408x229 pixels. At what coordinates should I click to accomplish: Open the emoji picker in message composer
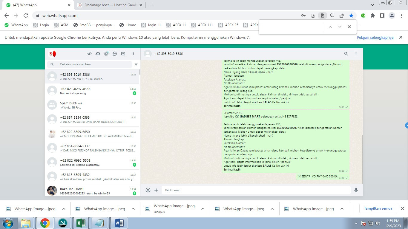[148, 190]
